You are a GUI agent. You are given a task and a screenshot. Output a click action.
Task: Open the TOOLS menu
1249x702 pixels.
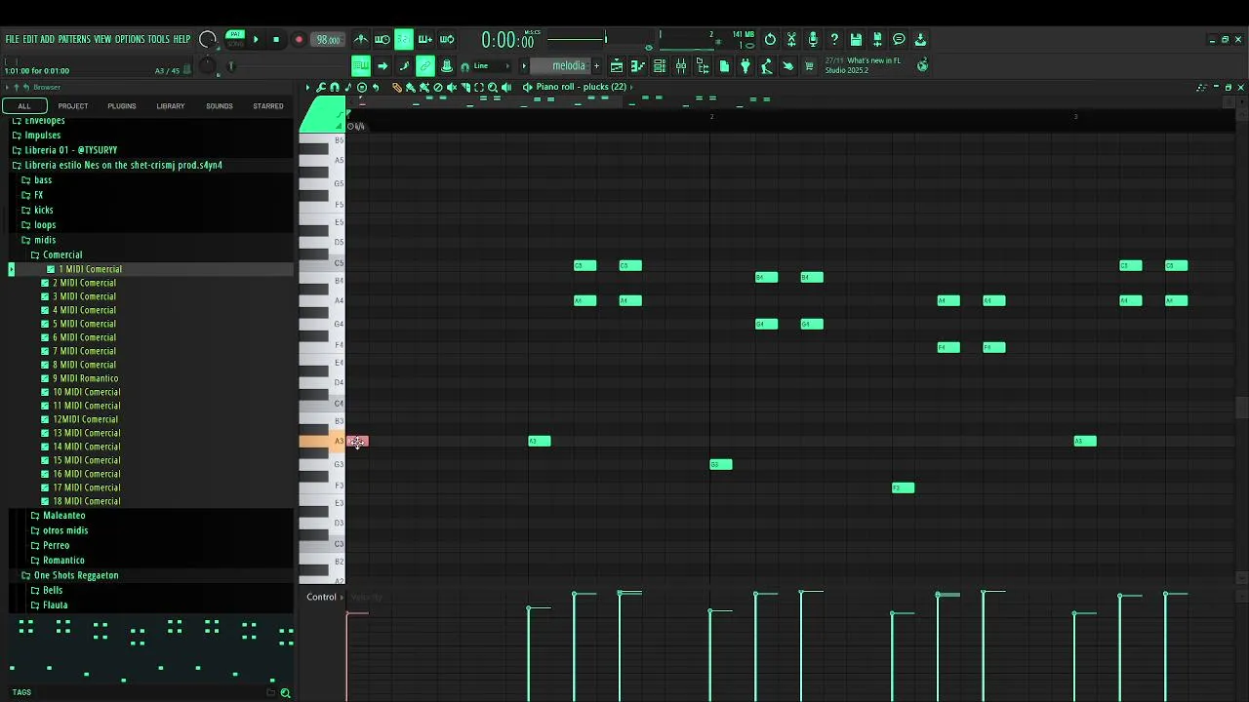[x=159, y=39]
